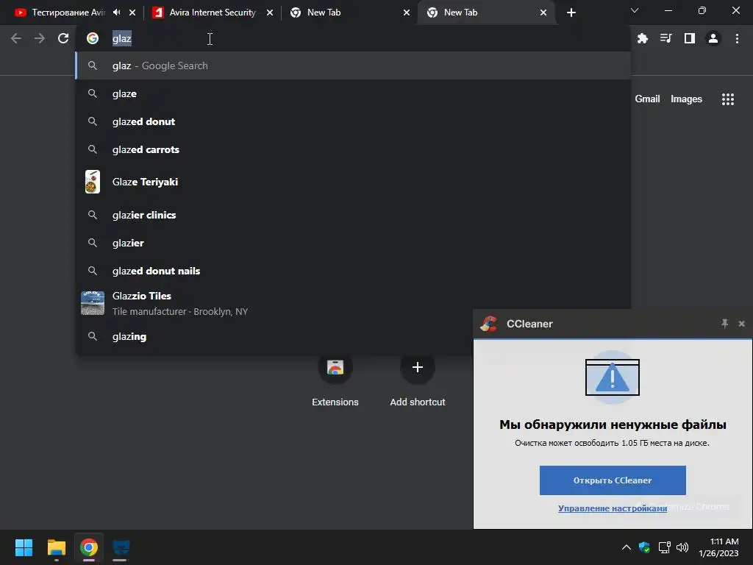Pin the CCleaner notification
Image resolution: width=753 pixels, height=565 pixels.
724,324
